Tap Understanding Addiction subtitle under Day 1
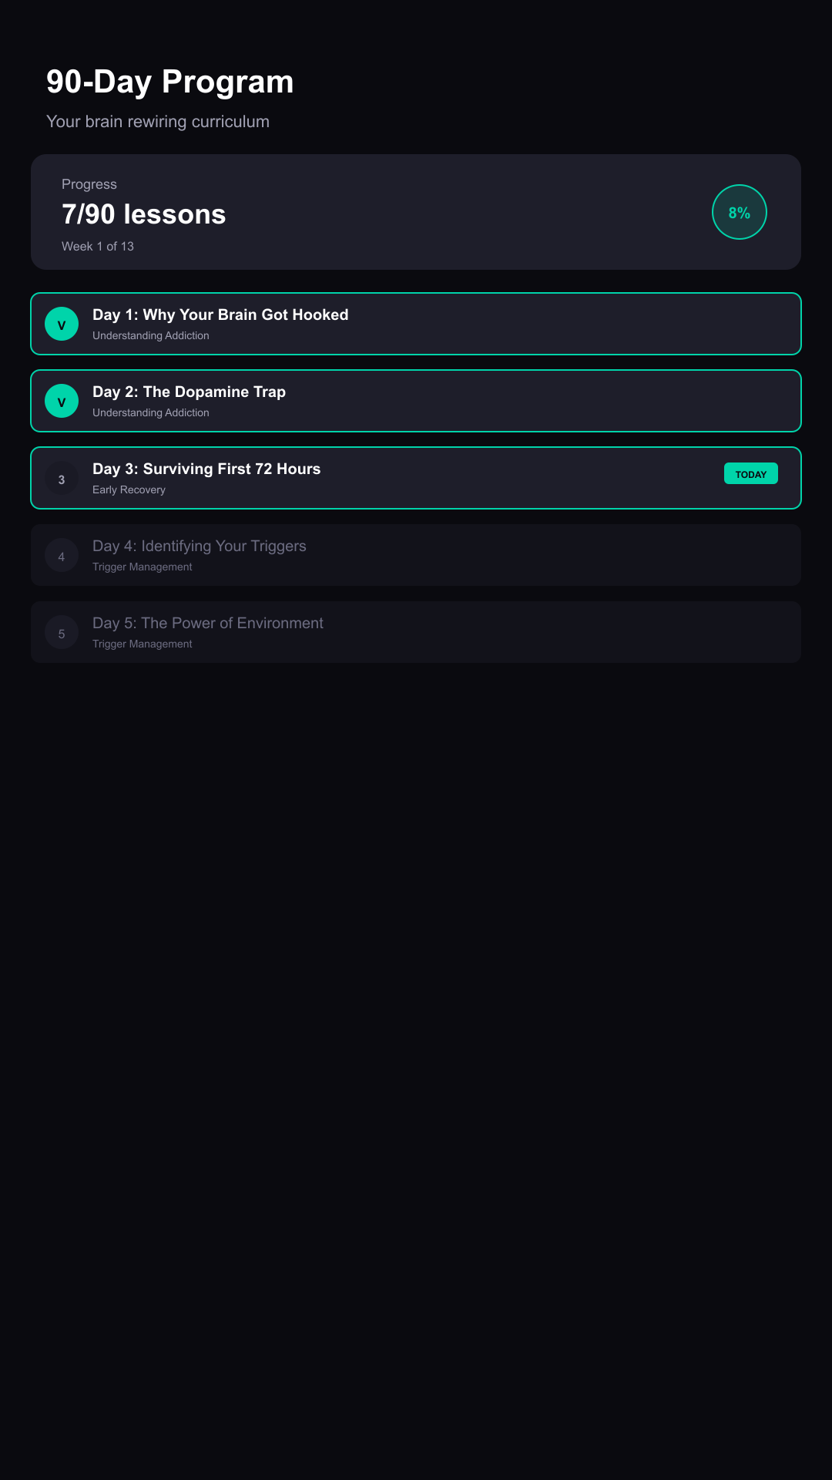 click(x=151, y=335)
